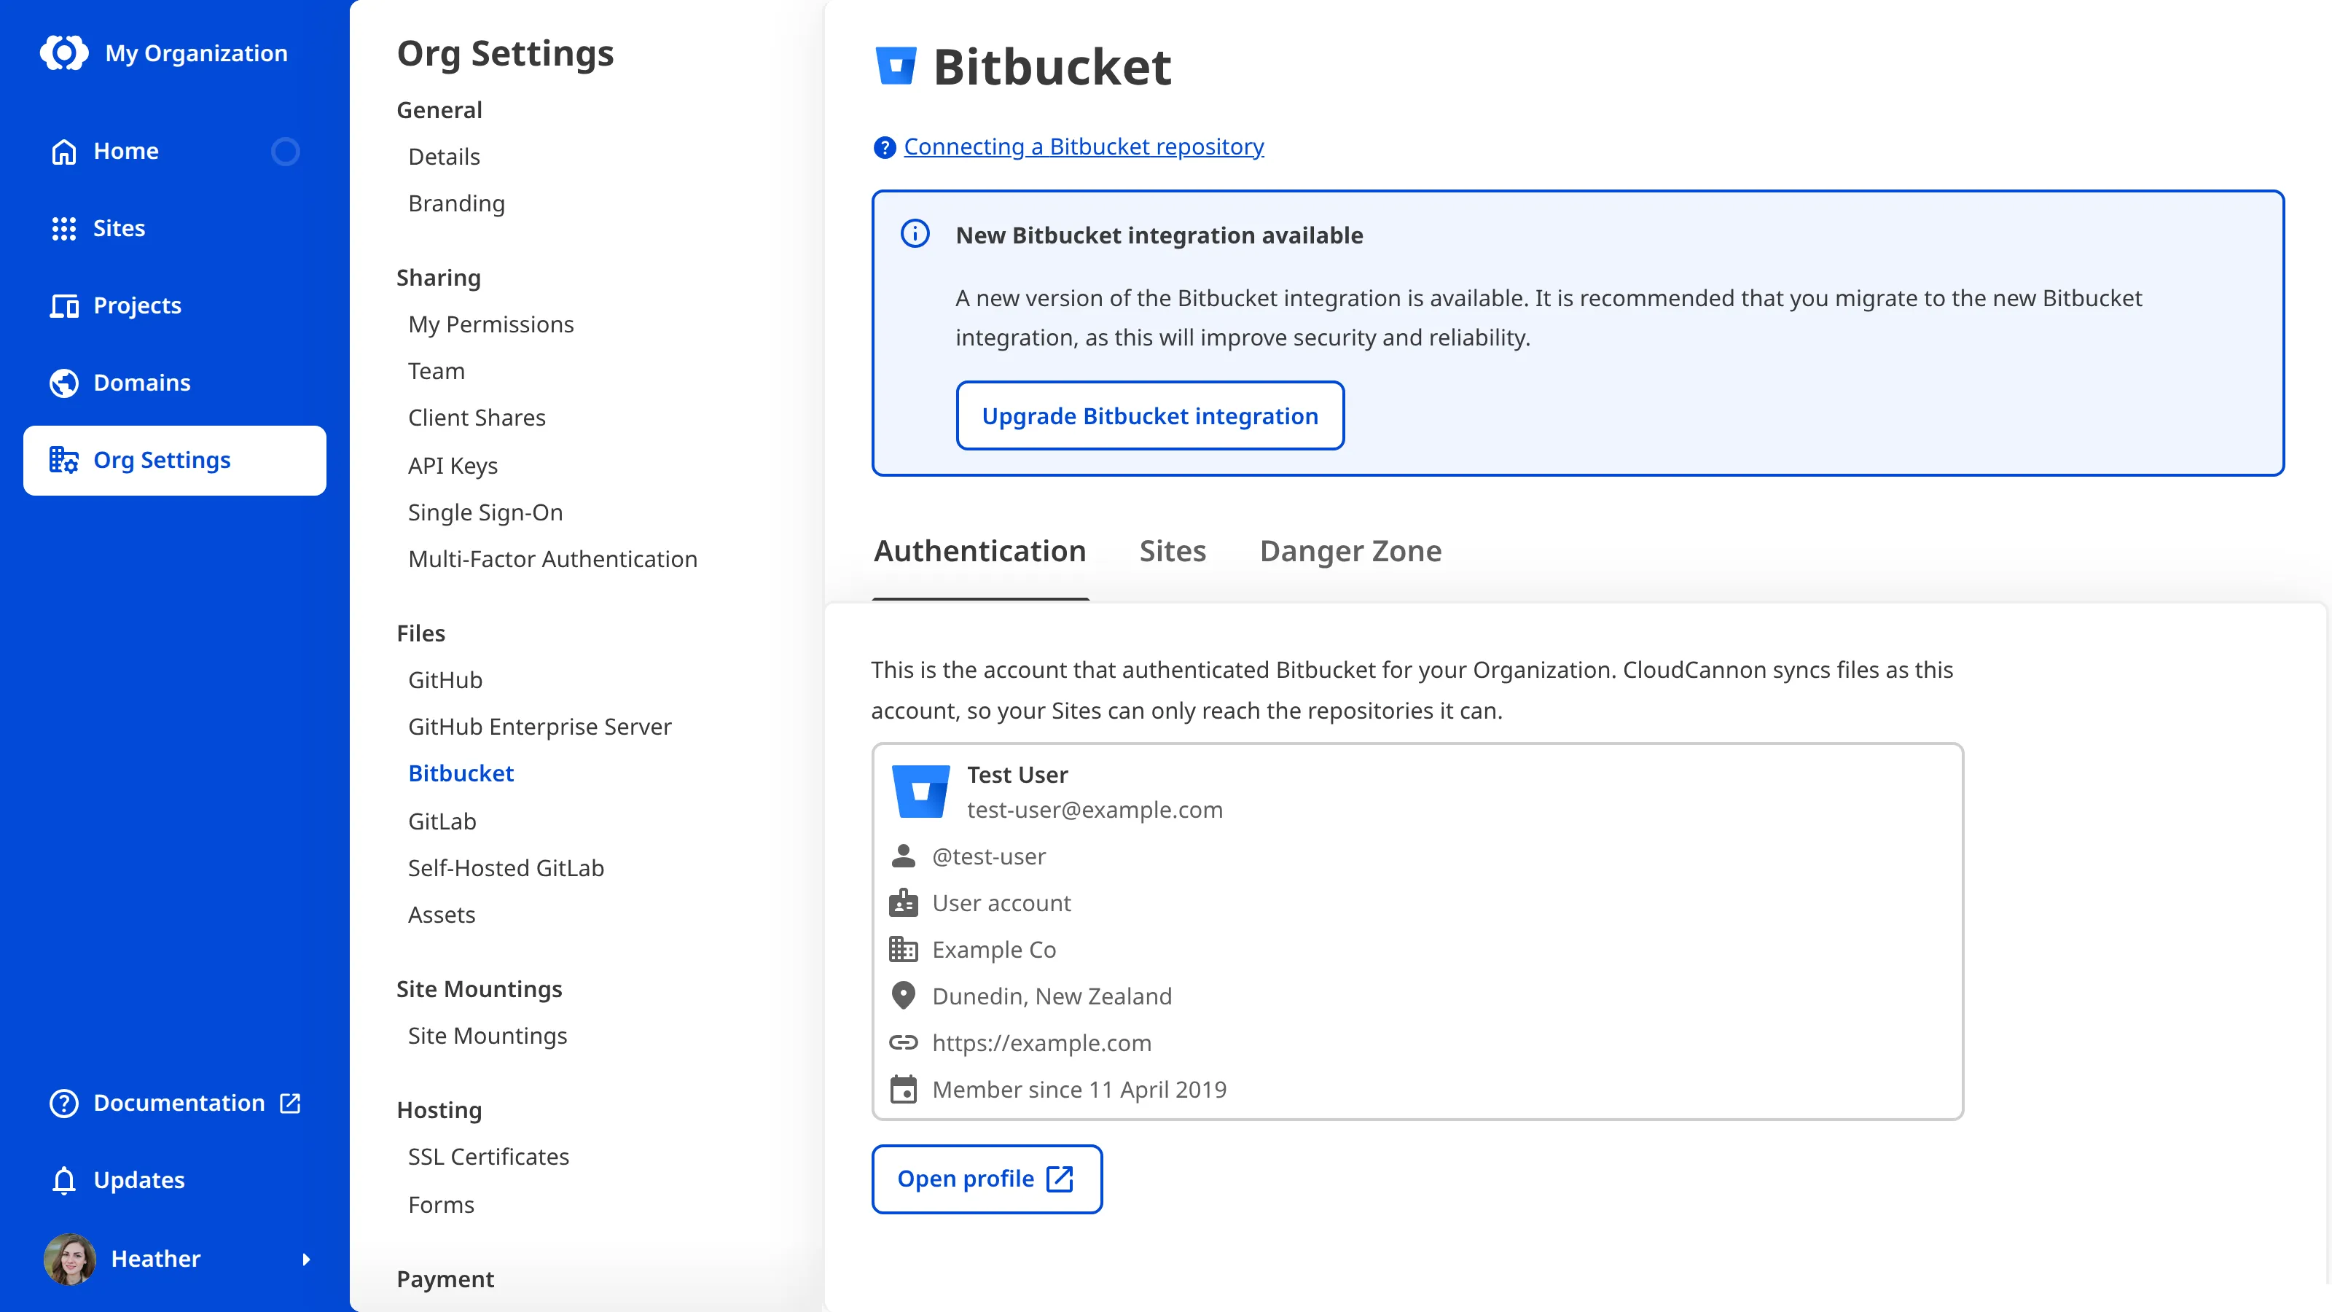Viewport: 2332px width, 1312px height.
Task: Click the Org Settings building icon
Action: click(63, 460)
